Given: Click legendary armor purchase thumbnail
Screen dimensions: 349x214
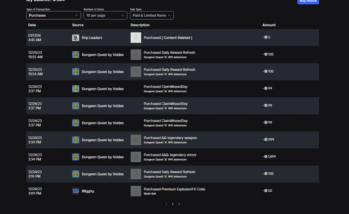Looking at the screenshot, I should pyautogui.click(x=136, y=157).
